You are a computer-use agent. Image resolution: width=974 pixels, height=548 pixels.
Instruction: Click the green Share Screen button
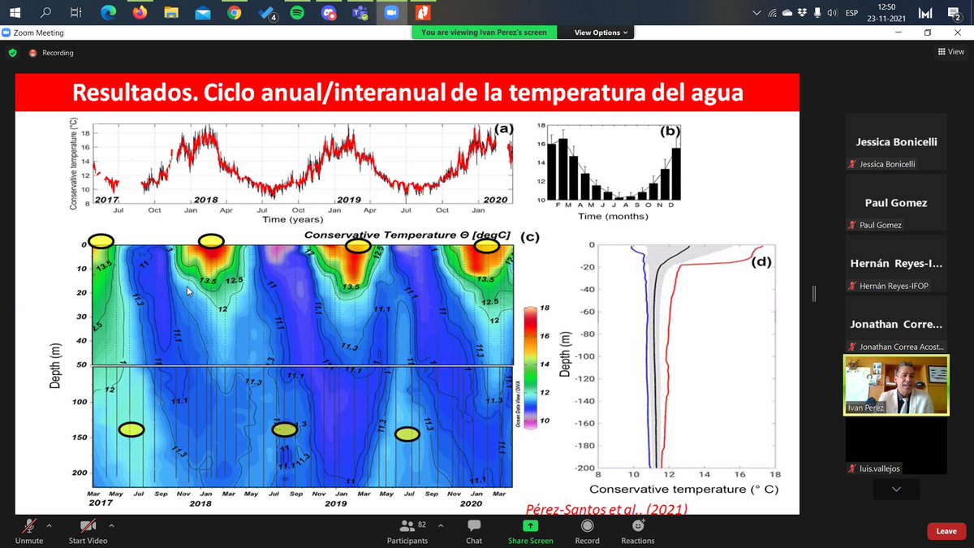(x=531, y=531)
